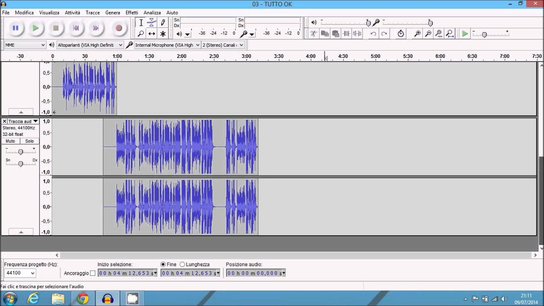
Task: Select the Lunghezza radio button
Action: coord(182,264)
